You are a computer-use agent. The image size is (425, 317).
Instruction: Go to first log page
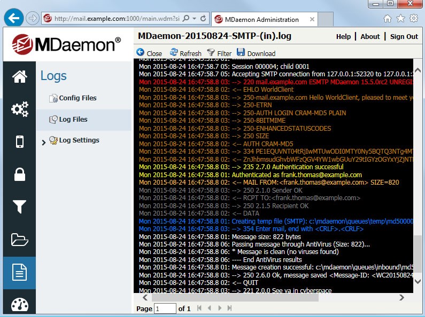(199, 308)
